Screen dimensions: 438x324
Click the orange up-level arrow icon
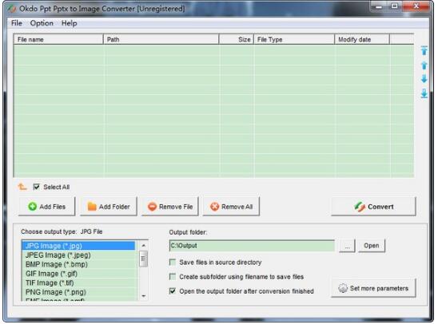point(22,187)
